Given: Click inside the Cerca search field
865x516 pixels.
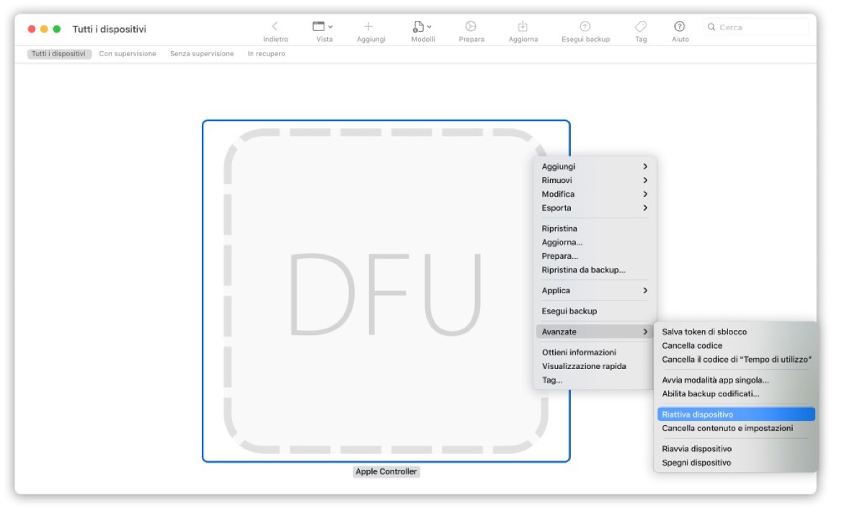Looking at the screenshot, I should click(x=756, y=27).
